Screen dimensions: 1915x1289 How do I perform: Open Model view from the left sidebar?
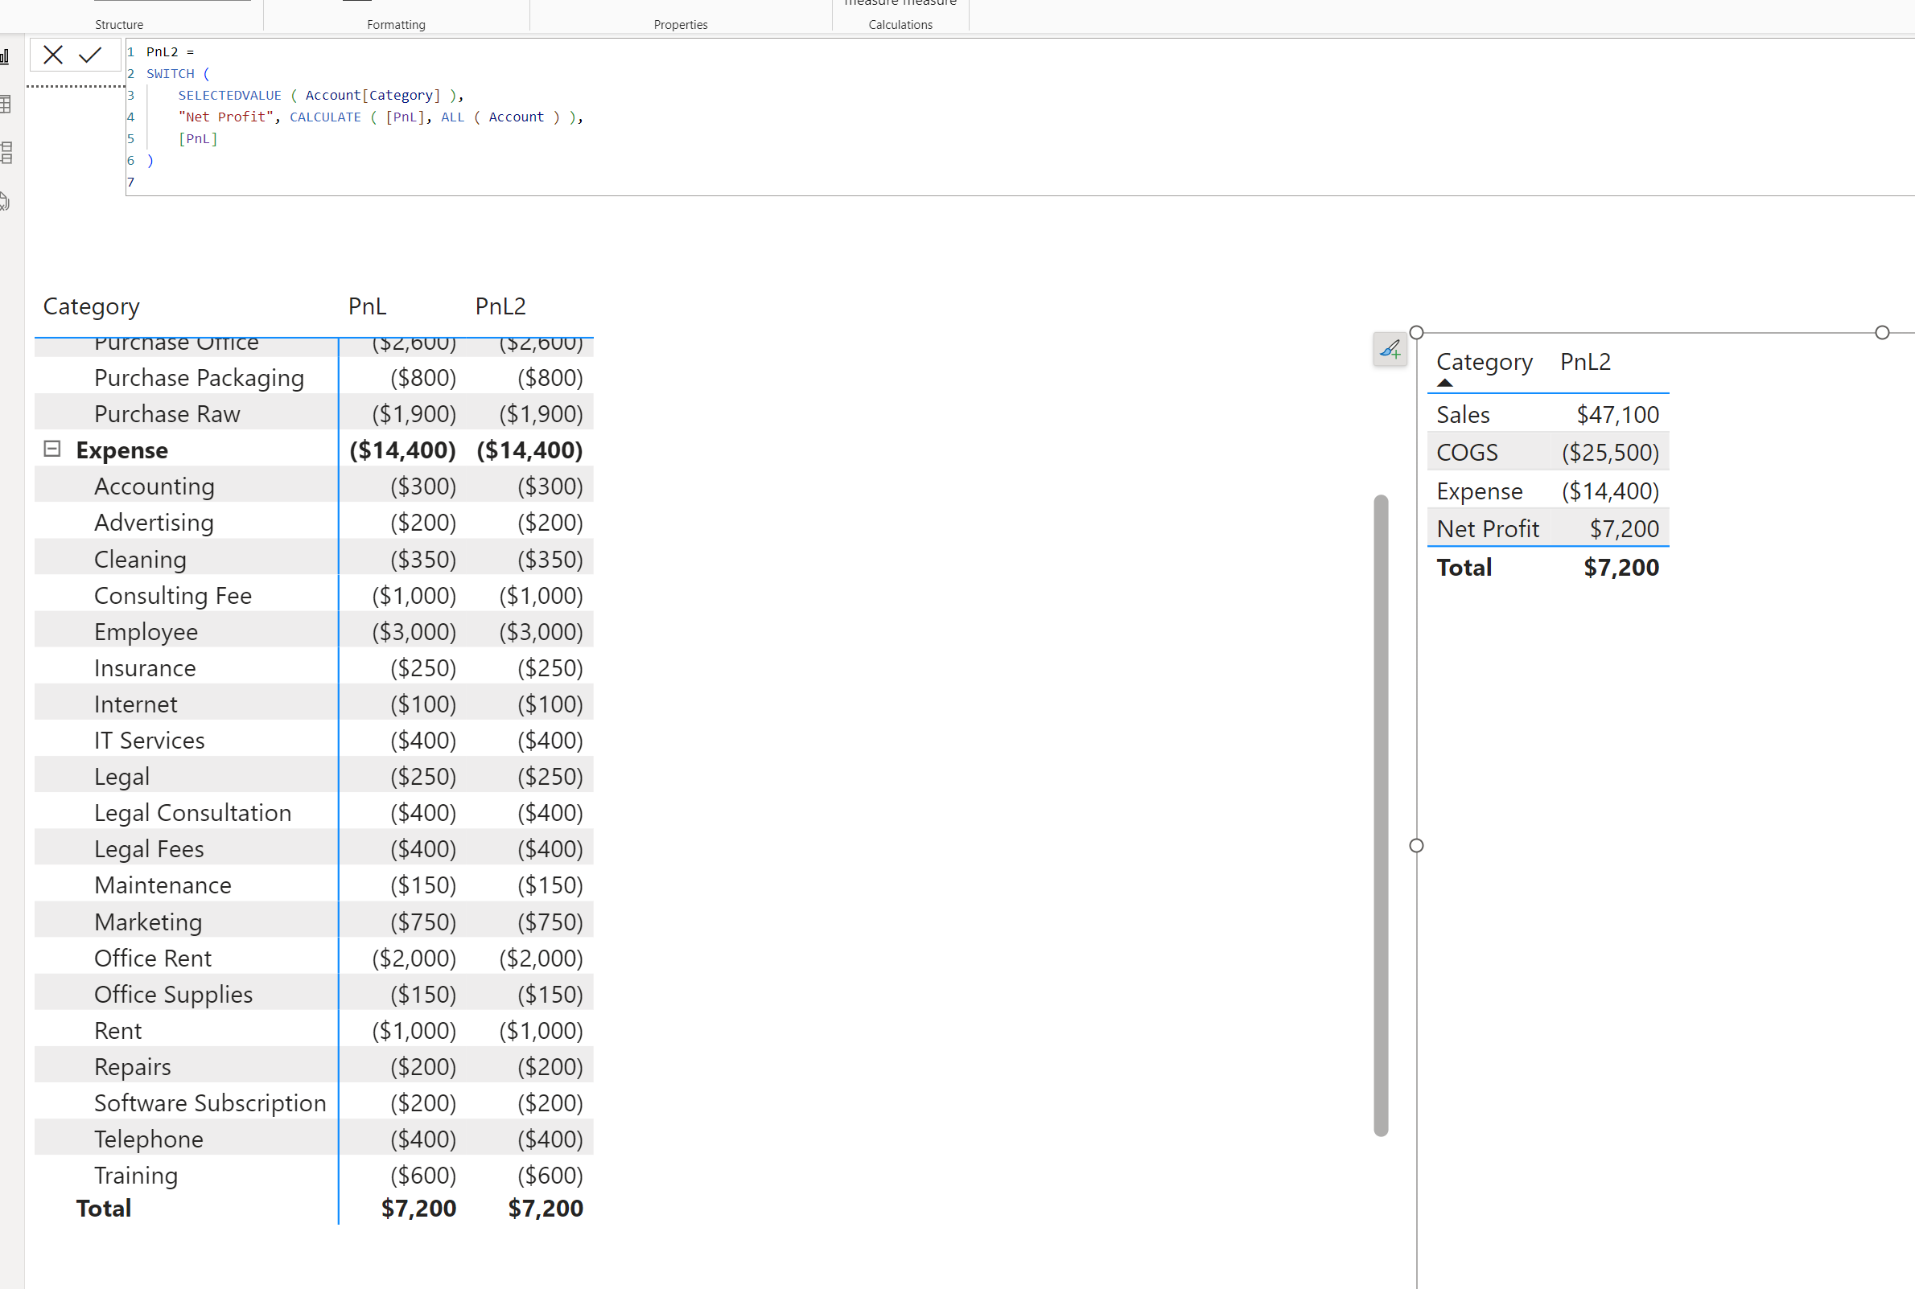5,153
